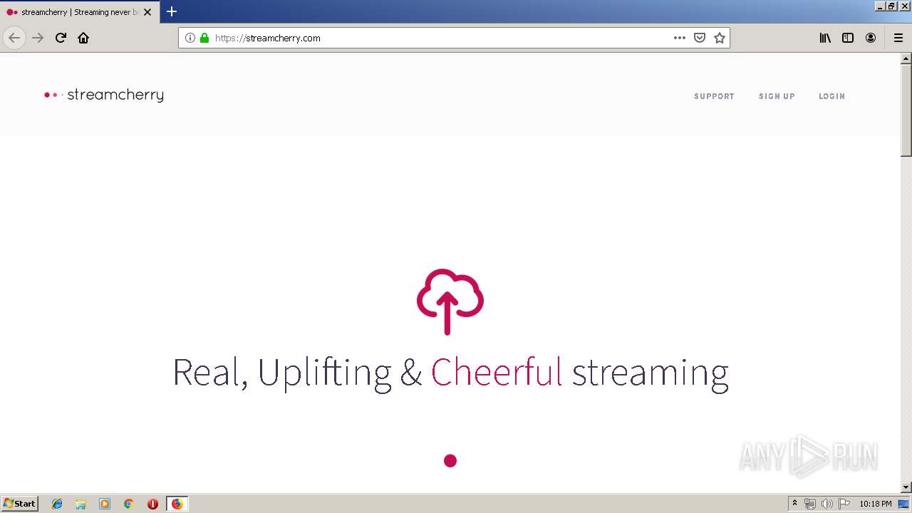Viewport: 912px width, 513px height.
Task: Go back using the browser back arrow
Action: pos(14,38)
